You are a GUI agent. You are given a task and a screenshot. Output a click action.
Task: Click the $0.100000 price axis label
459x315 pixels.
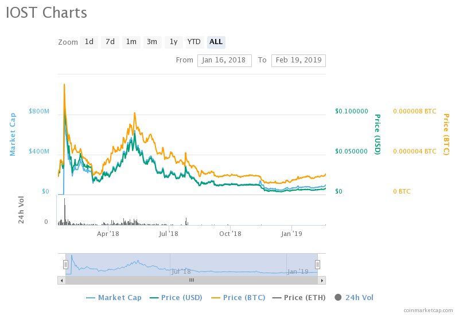pyautogui.click(x=352, y=111)
